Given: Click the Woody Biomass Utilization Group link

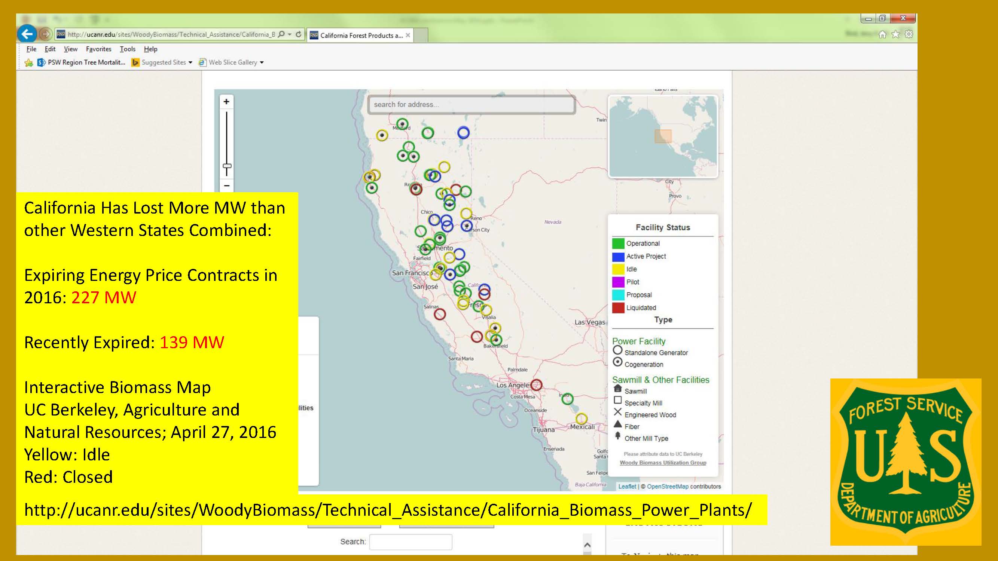Looking at the screenshot, I should (x=662, y=462).
